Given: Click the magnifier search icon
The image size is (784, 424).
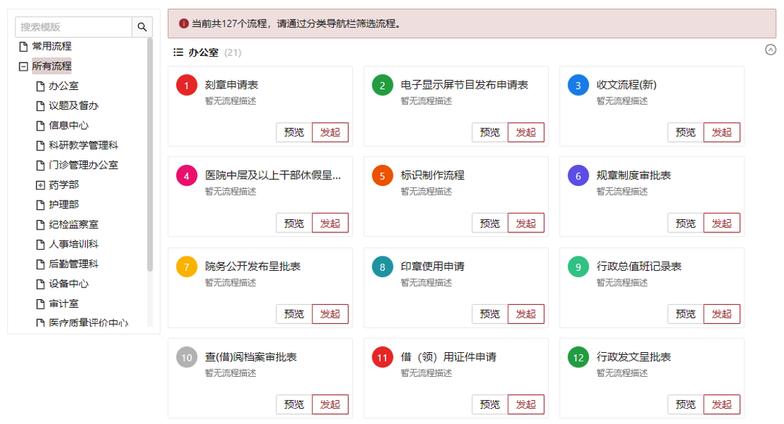Looking at the screenshot, I should pos(142,27).
